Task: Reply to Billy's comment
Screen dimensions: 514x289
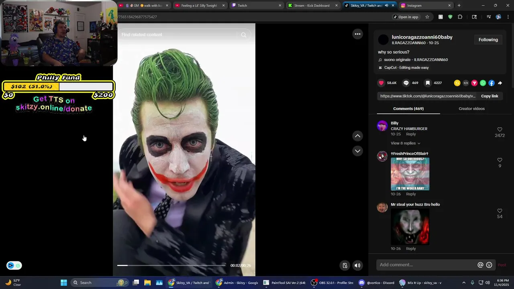Action: pyautogui.click(x=411, y=134)
